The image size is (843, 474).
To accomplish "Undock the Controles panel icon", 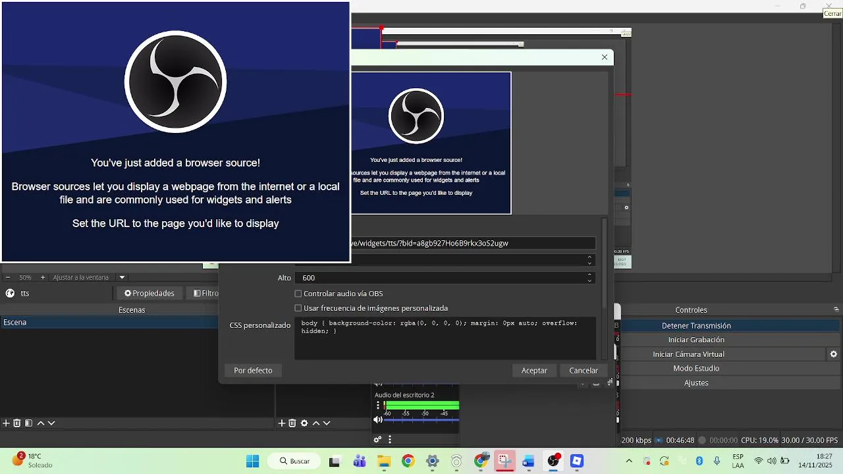I will 836,309.
